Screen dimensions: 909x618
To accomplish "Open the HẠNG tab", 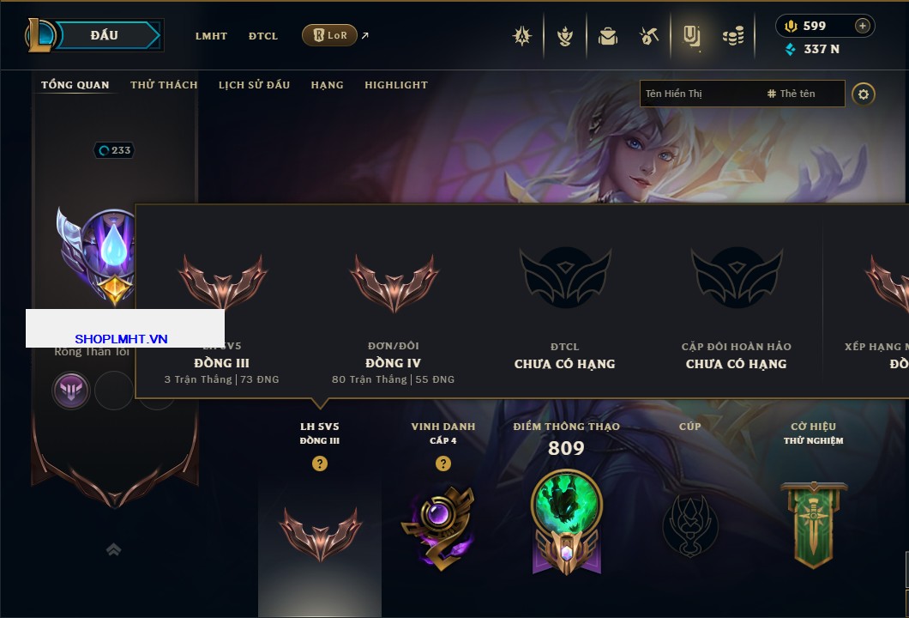I will point(327,85).
